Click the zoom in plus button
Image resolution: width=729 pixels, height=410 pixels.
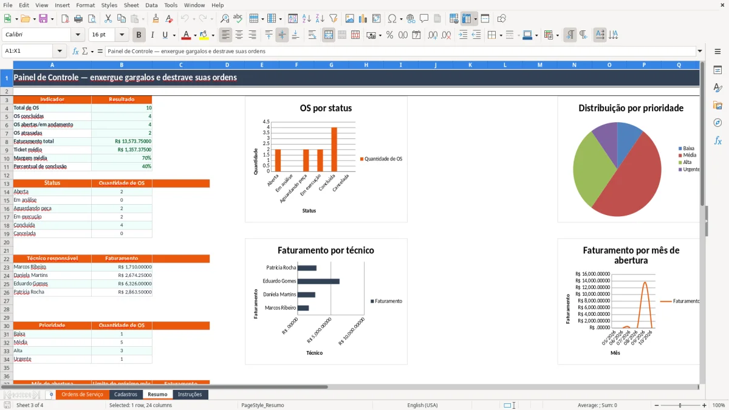705,405
